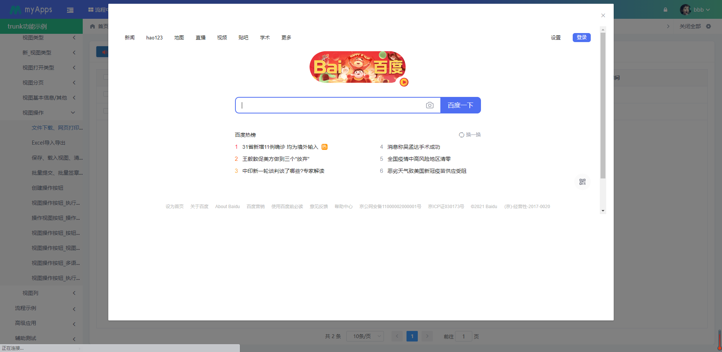Screen dimensions: 722x352
Task: Click the next page arrow in pagination
Action: [x=427, y=336]
